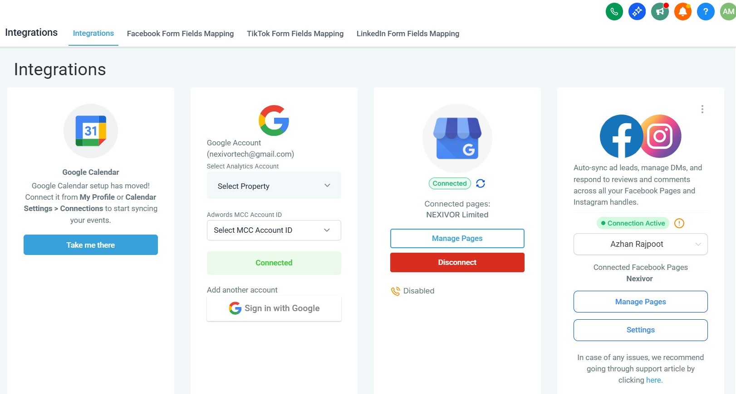Click the red Disconnect button

tap(457, 263)
